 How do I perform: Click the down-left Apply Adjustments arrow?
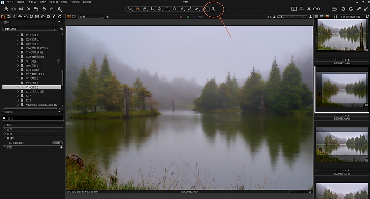click(x=366, y=9)
